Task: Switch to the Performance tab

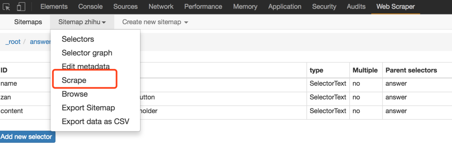Action: tap(203, 7)
